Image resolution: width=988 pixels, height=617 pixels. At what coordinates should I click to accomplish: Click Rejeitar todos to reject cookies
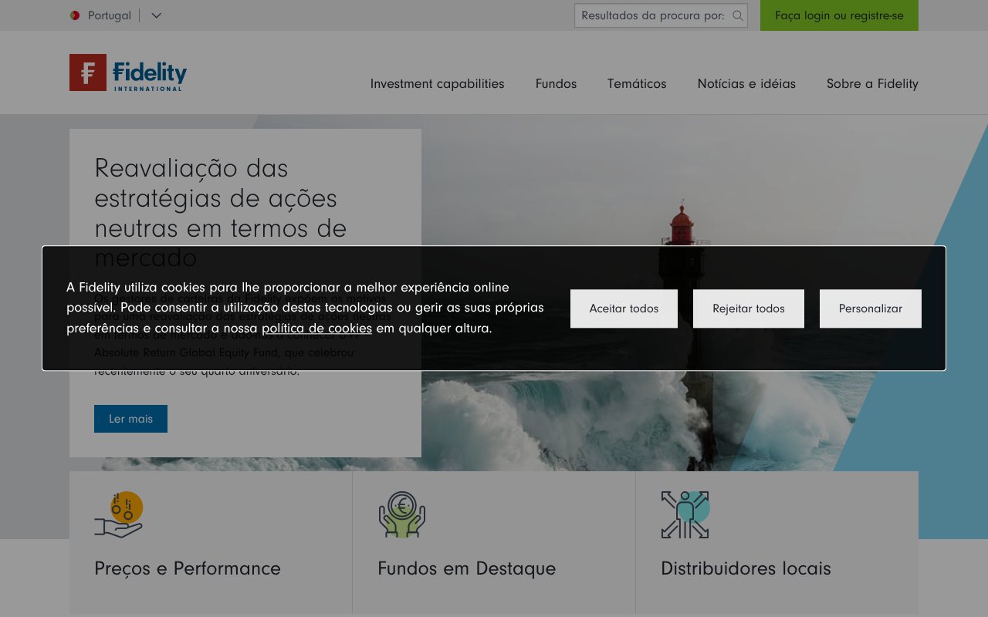(x=748, y=308)
